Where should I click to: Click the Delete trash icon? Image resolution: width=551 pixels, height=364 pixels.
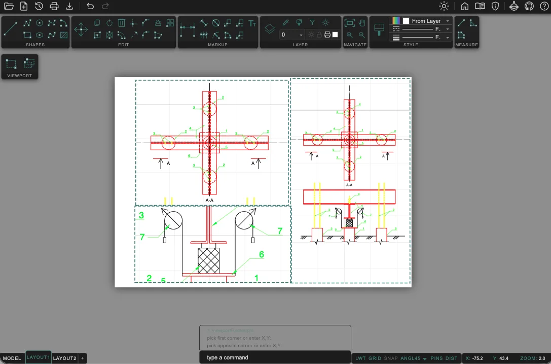[122, 23]
